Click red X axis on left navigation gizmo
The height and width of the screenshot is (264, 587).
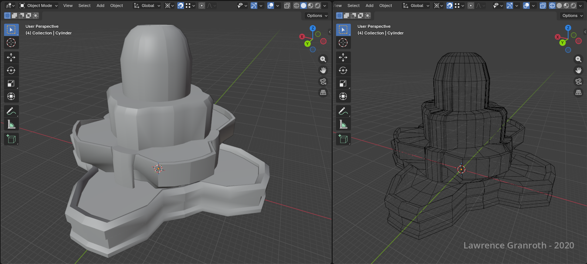(x=302, y=37)
